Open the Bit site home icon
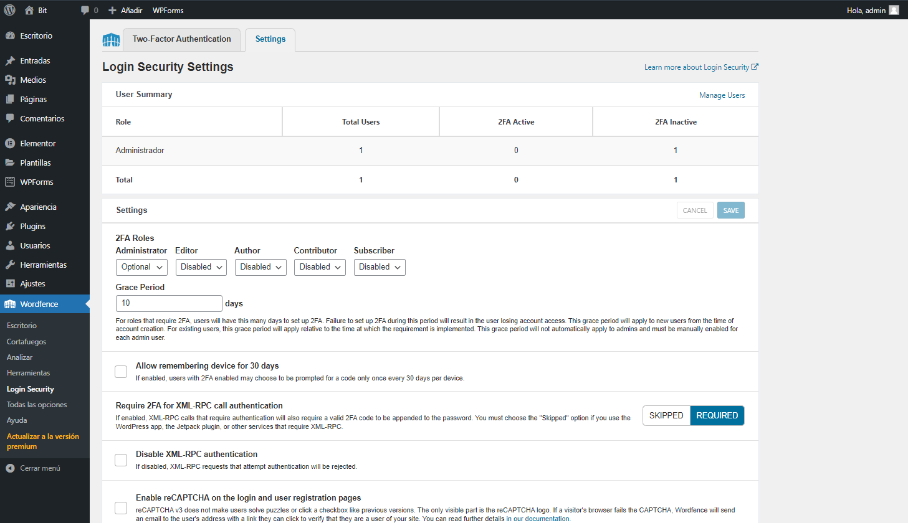Image resolution: width=908 pixels, height=523 pixels. click(x=29, y=10)
